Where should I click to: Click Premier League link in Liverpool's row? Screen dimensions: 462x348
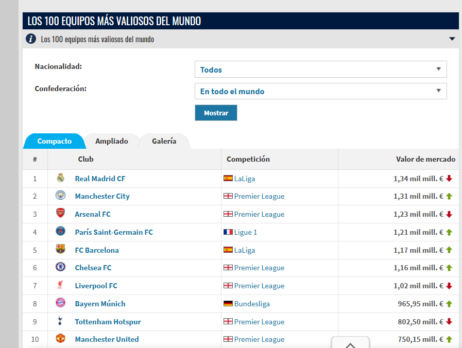[x=259, y=286]
